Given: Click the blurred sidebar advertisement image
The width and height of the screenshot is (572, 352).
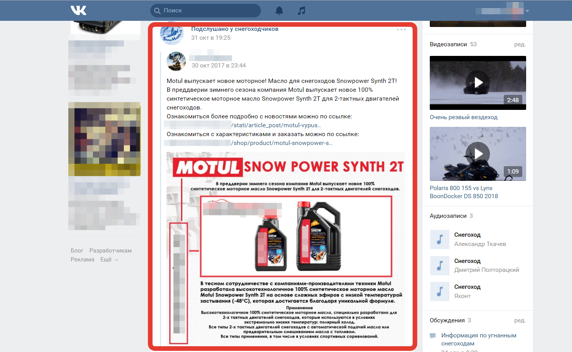Looking at the screenshot, I should pyautogui.click(x=104, y=139).
